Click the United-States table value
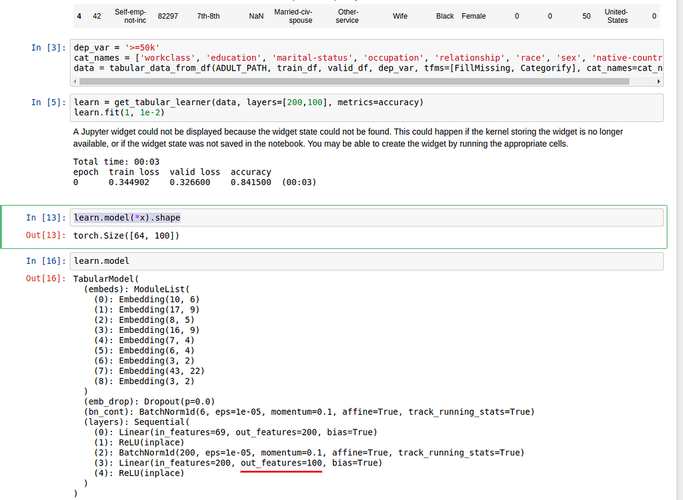The width and height of the screenshot is (683, 500). coord(616,15)
